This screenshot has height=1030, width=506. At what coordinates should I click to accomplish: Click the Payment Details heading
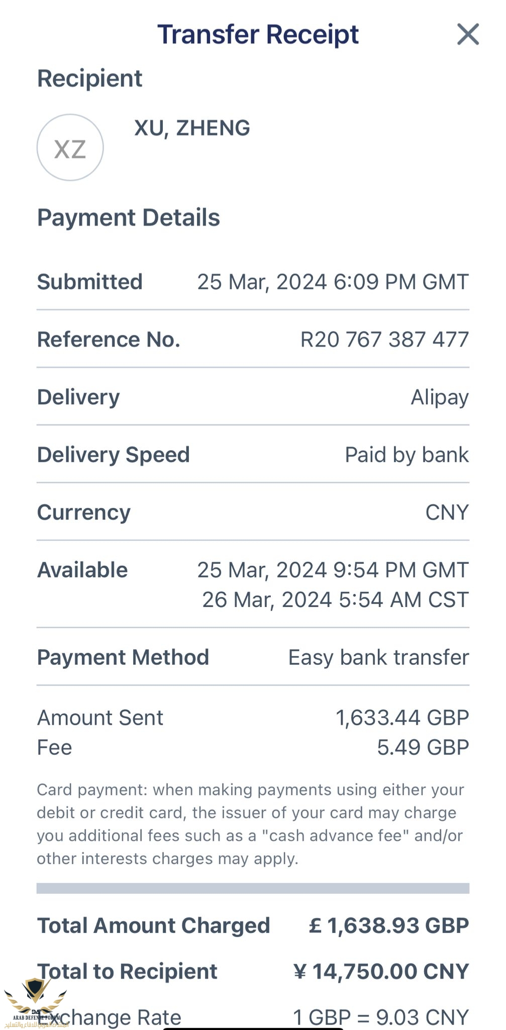click(x=129, y=218)
